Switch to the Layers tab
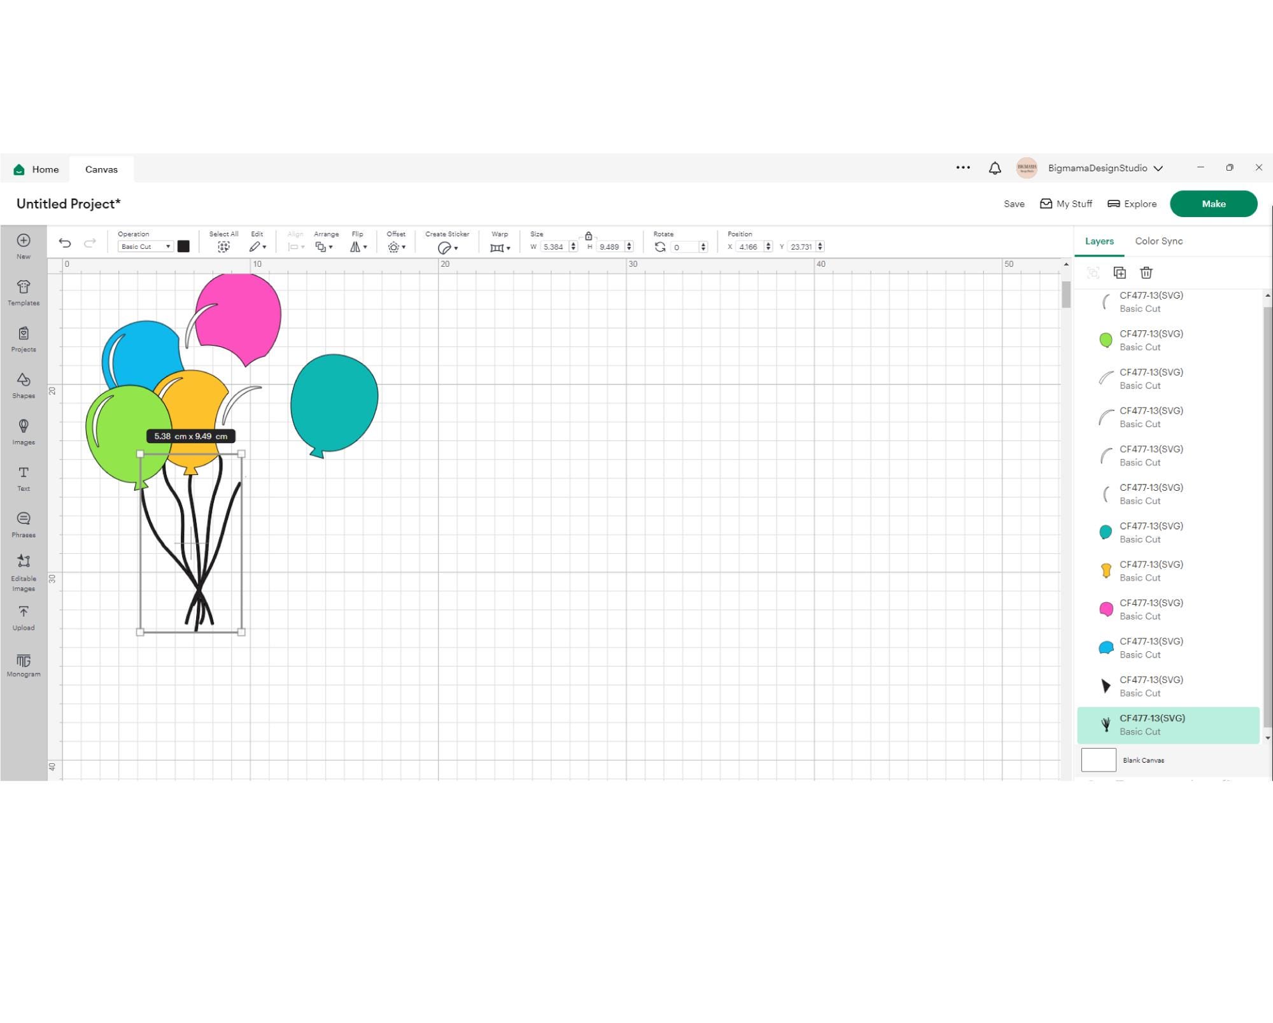 coord(1099,241)
